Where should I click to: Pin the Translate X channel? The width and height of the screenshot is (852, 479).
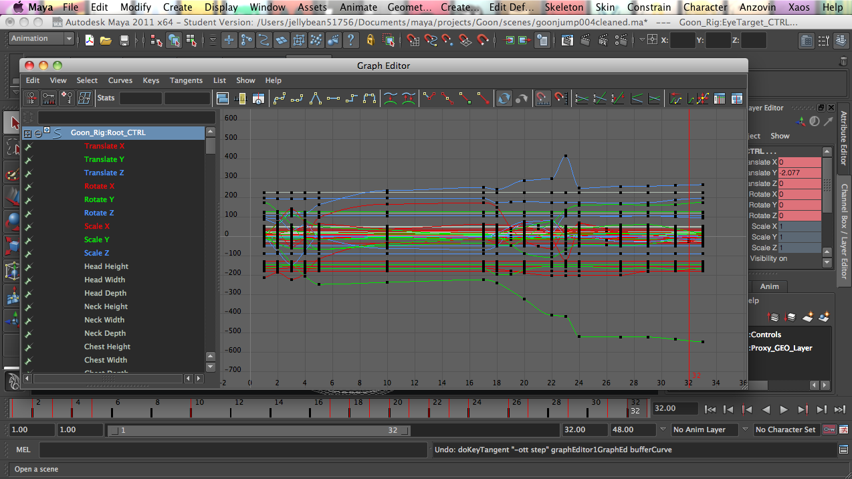(28, 146)
